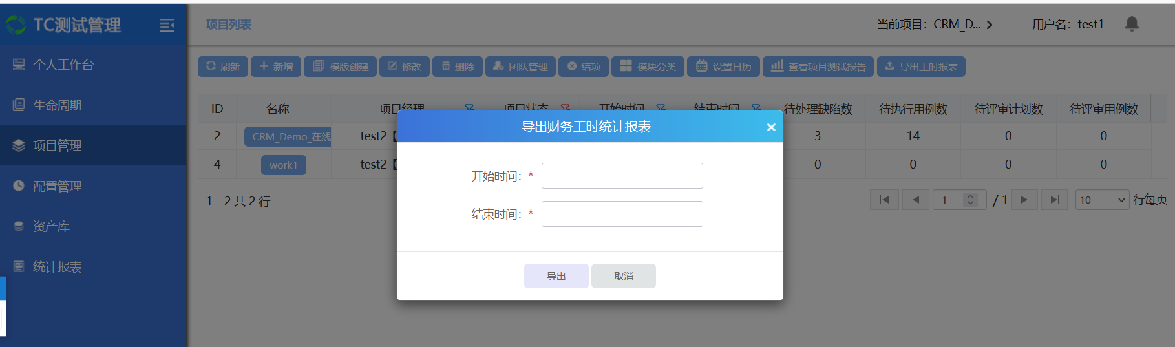Open the work1 project link

point(284,165)
